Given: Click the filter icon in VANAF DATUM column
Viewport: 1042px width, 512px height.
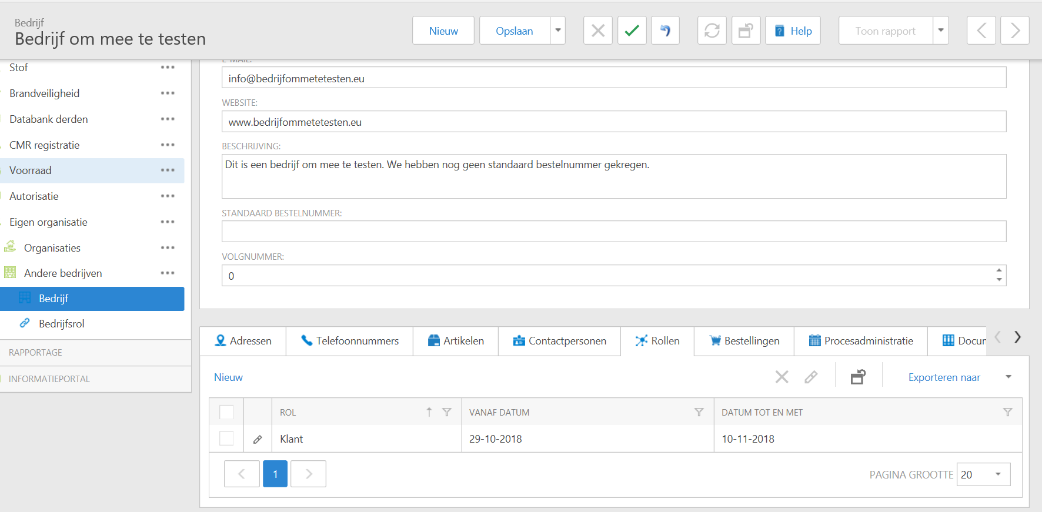Looking at the screenshot, I should [699, 412].
